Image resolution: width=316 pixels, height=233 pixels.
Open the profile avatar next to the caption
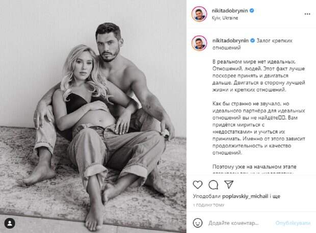[199, 43]
